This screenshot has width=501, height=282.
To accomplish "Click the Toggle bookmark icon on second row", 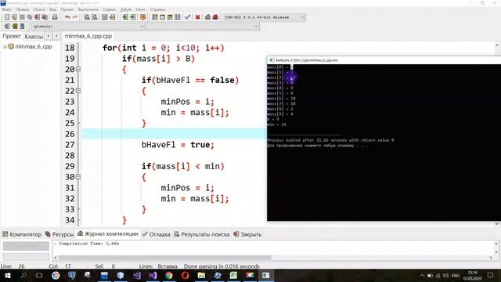I will [x=14, y=26].
